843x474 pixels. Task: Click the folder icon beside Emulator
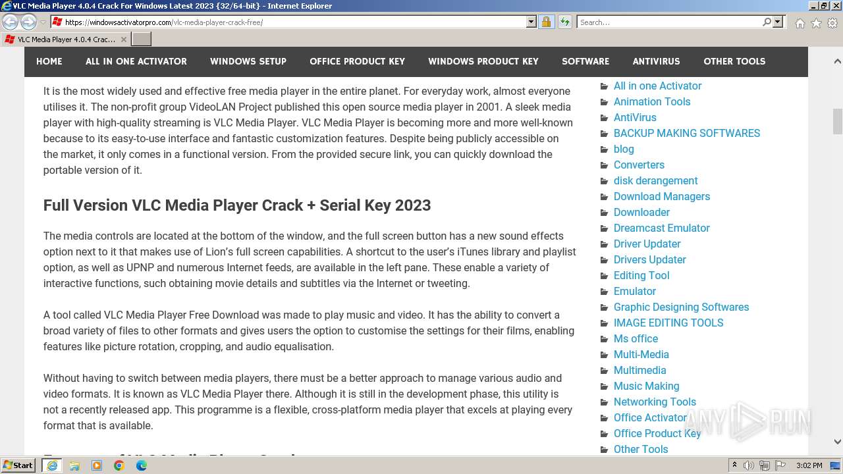605,292
